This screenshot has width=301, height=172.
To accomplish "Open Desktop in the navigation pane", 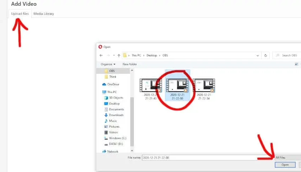I will (x=114, y=104).
